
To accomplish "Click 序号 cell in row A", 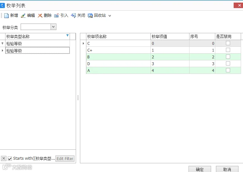I will (x=202, y=70).
